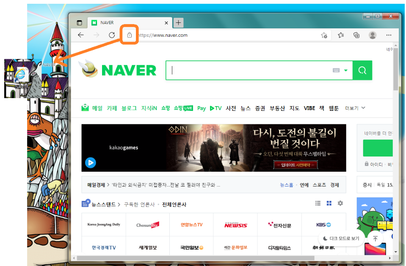This screenshot has height=266, width=406.
Task: Open 전자신문 press tile
Action: (x=280, y=225)
